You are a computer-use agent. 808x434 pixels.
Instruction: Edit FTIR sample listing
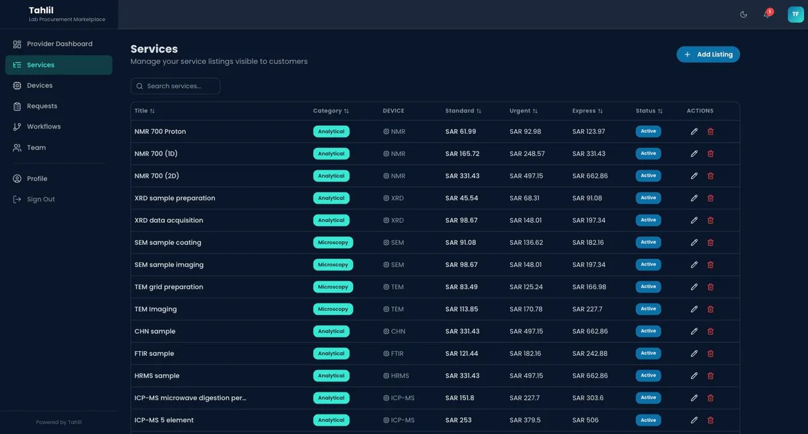click(694, 353)
